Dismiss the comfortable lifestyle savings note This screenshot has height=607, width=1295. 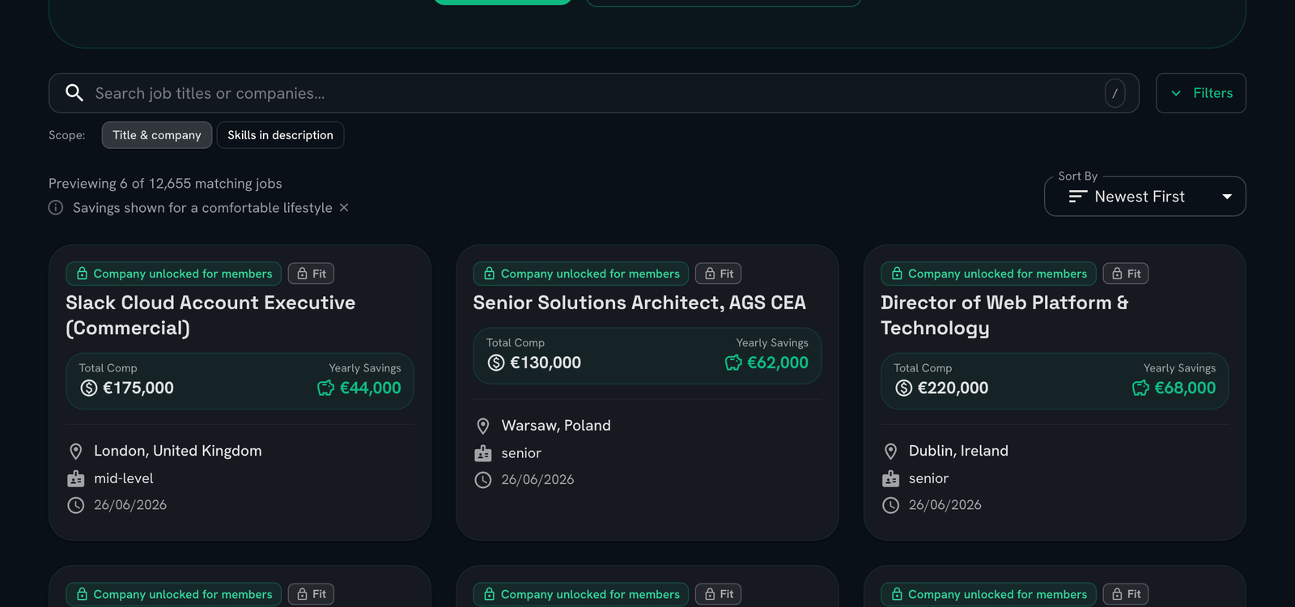pos(344,208)
